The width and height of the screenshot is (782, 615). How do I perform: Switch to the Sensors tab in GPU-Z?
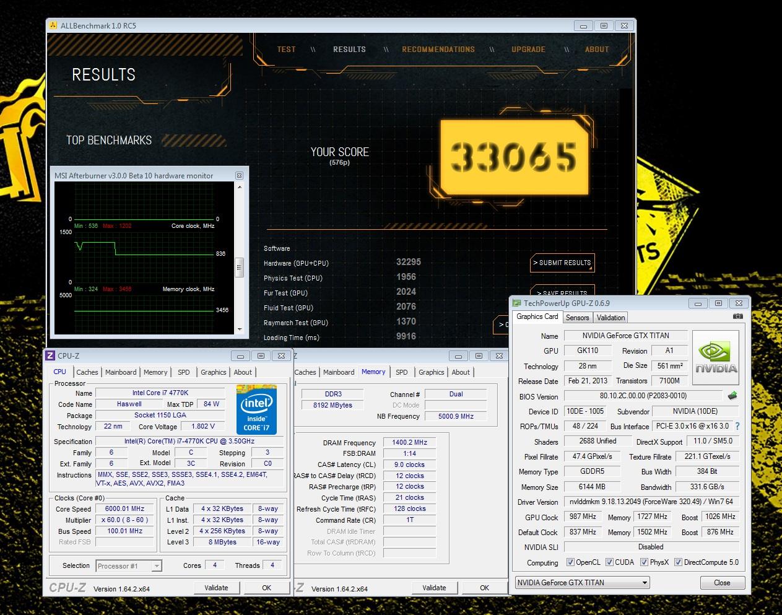[x=577, y=318]
